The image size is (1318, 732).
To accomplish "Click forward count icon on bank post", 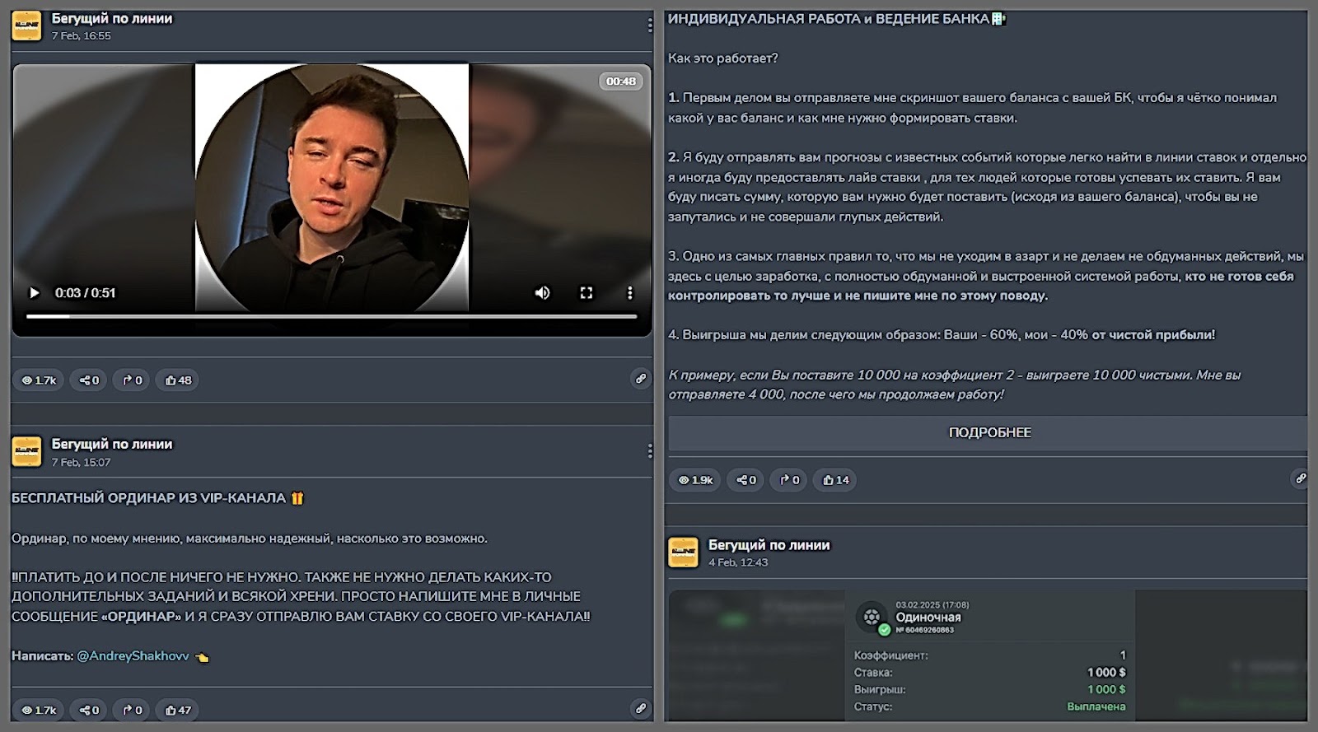I will point(789,480).
